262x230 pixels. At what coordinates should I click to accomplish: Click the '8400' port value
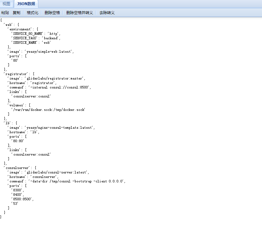[18, 195]
